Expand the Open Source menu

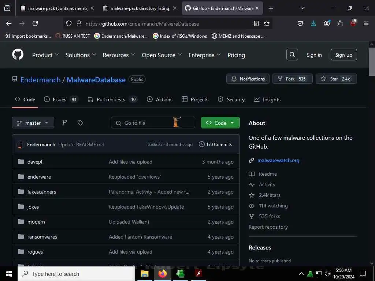161,55
